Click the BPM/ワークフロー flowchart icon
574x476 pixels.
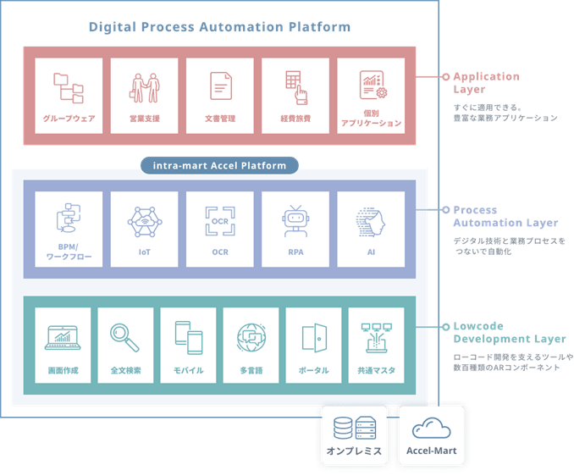click(x=69, y=218)
